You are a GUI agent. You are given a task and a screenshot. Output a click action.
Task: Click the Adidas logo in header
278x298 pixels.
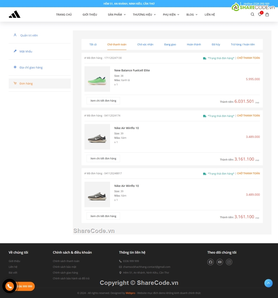(x=14, y=14)
